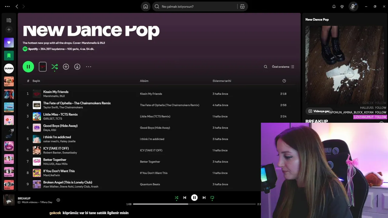The height and width of the screenshot is (218, 388).
Task: Toggle playlist shuffle in header
Action: coord(55,67)
